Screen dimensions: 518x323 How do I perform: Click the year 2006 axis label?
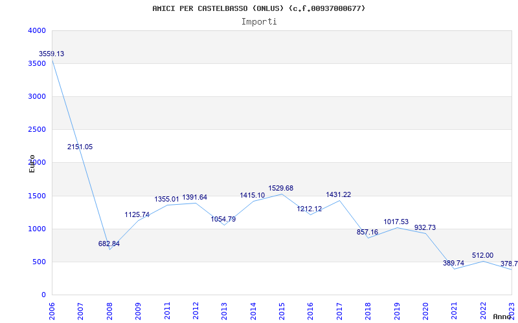pos(52,311)
